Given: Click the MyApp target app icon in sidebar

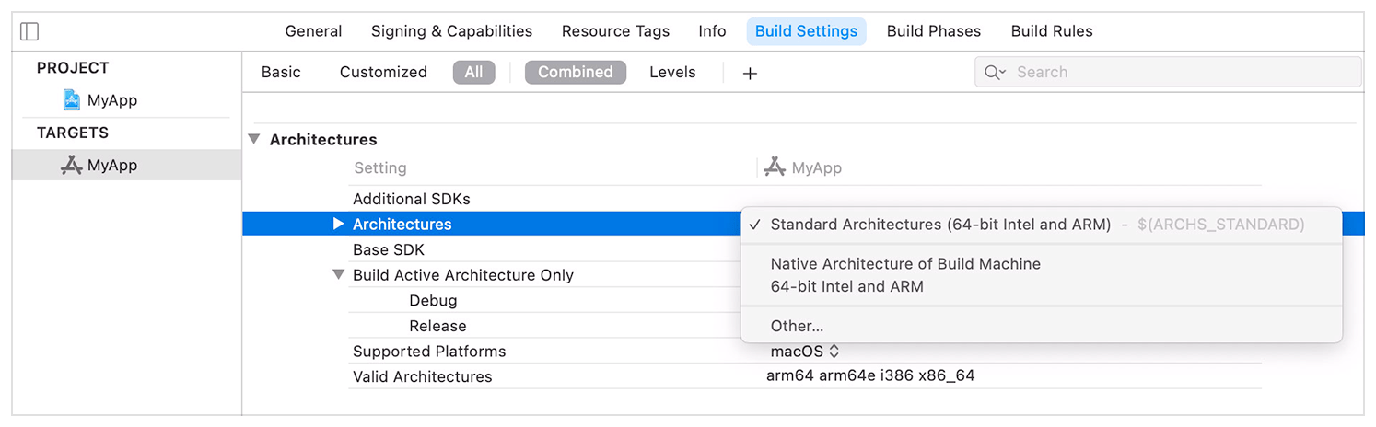Looking at the screenshot, I should pos(71,166).
